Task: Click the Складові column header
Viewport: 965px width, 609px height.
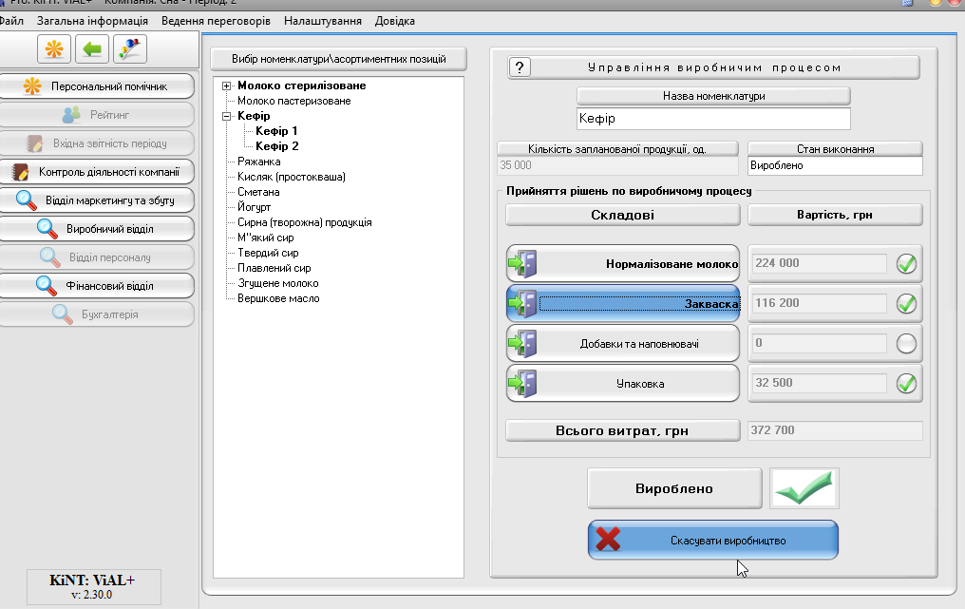Action: [x=623, y=215]
